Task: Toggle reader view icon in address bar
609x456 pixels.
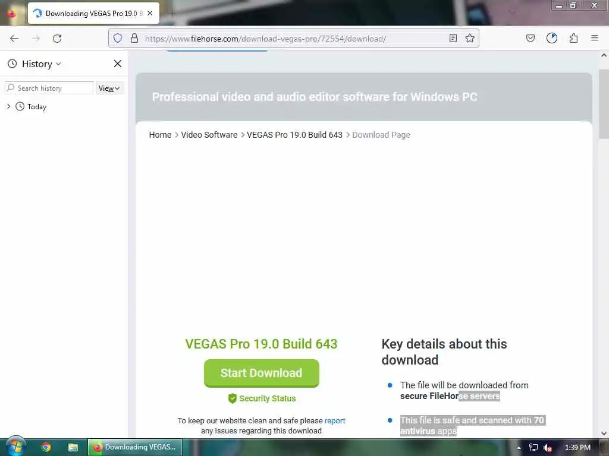Action: pyautogui.click(x=453, y=38)
